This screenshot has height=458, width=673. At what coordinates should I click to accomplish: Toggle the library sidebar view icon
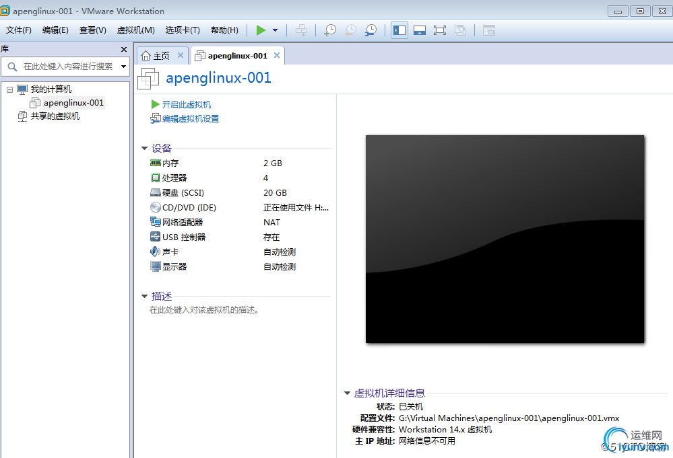399,30
